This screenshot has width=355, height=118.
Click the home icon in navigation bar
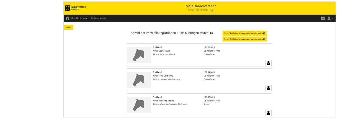point(67,18)
